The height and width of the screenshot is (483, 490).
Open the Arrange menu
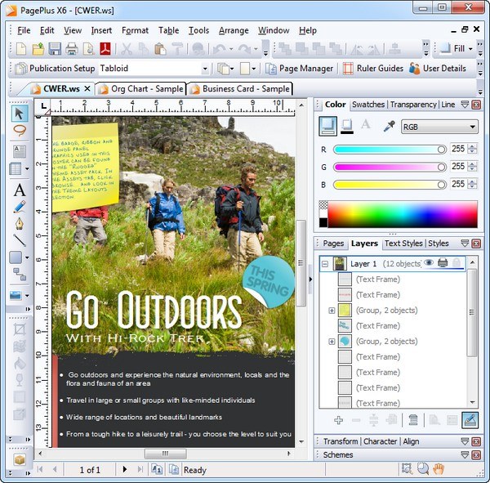[234, 30]
